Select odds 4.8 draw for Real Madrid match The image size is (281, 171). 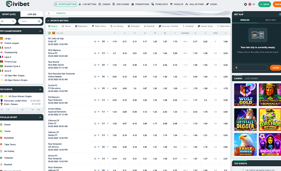[x=125, y=65]
